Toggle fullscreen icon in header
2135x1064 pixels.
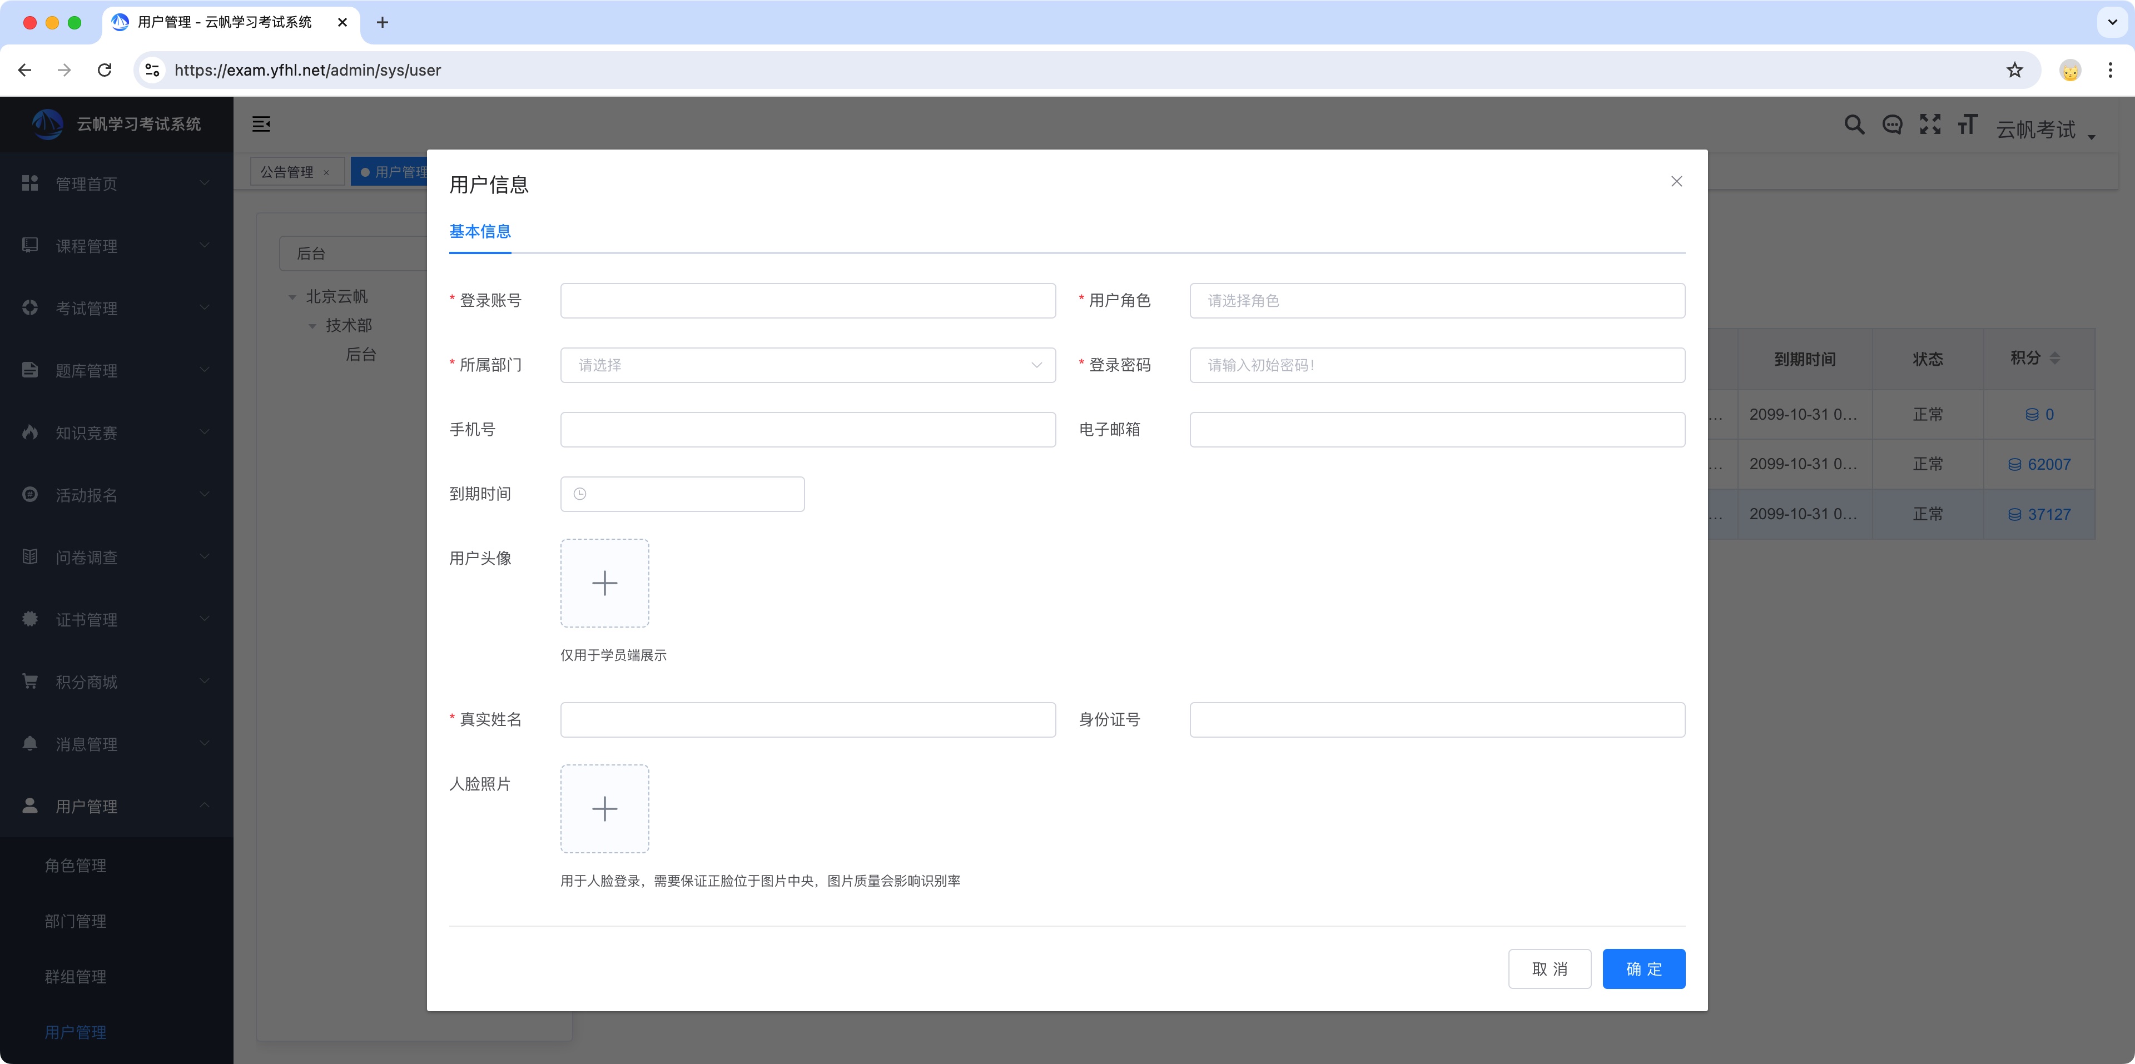pos(1930,125)
